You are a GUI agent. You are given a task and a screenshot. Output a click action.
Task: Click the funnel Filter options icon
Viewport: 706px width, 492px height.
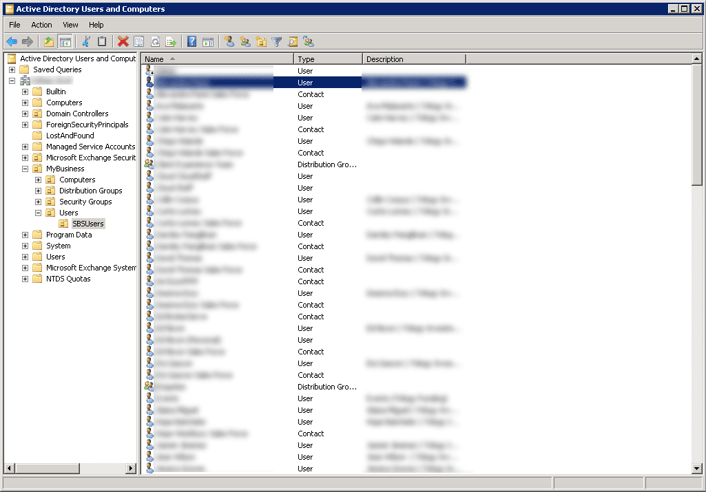point(277,42)
